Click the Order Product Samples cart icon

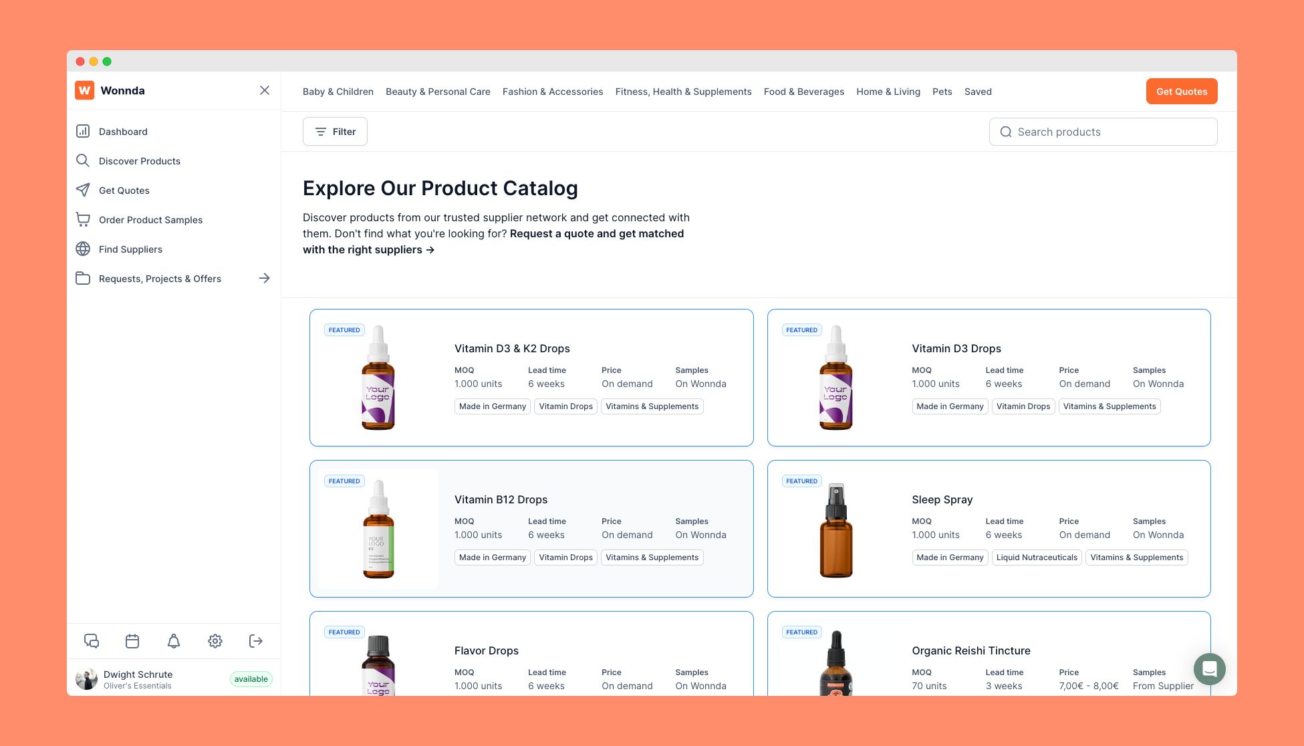tap(83, 220)
